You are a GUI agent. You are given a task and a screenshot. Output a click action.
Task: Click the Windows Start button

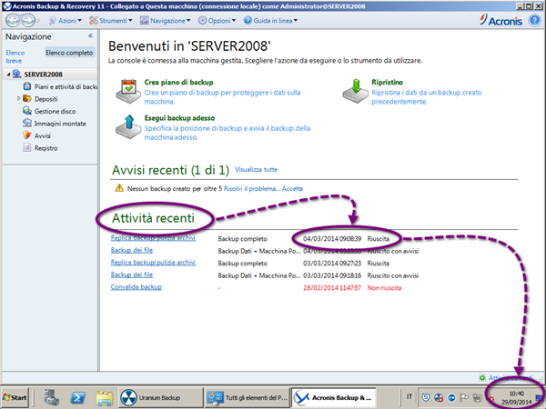click(15, 397)
